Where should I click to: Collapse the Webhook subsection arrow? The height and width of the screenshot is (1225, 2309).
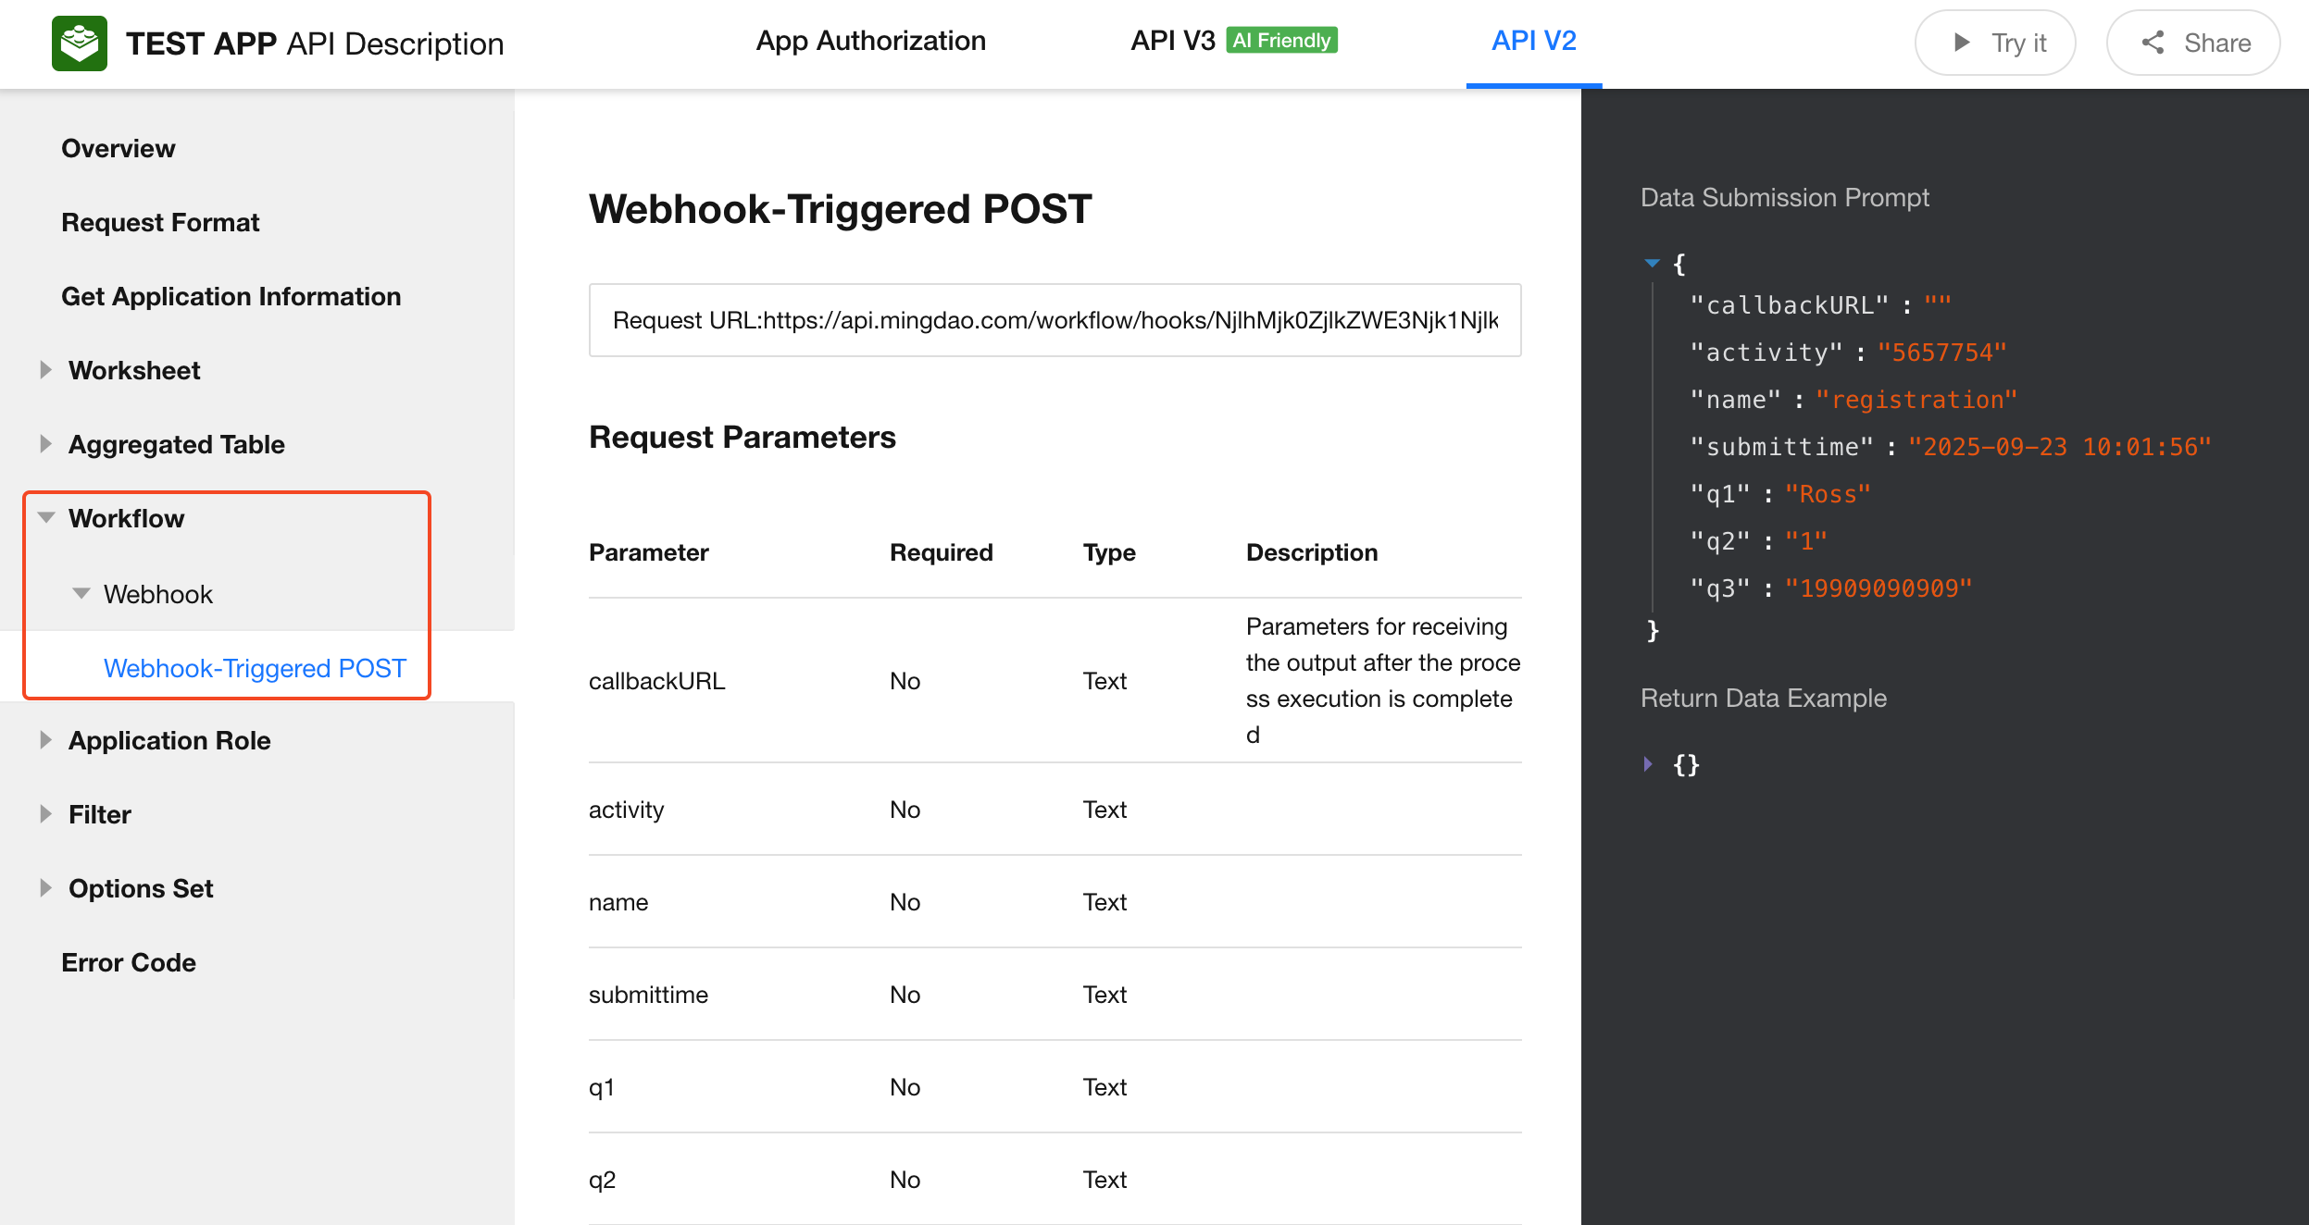[81, 594]
